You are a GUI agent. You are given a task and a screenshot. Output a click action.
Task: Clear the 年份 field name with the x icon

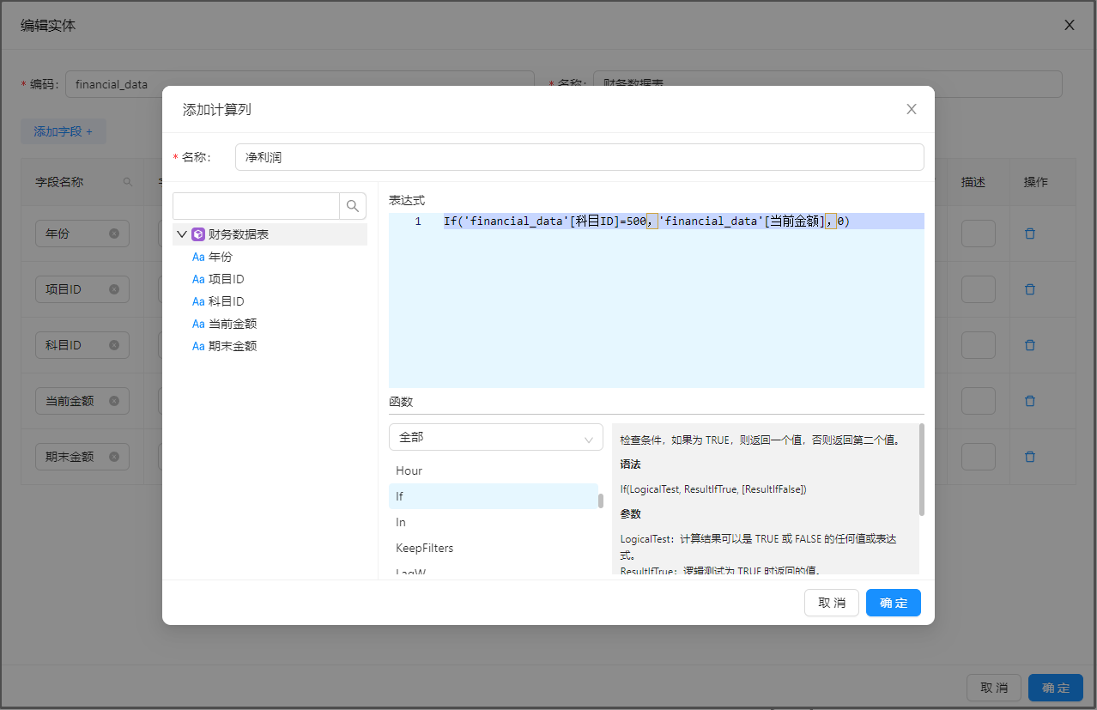click(114, 234)
